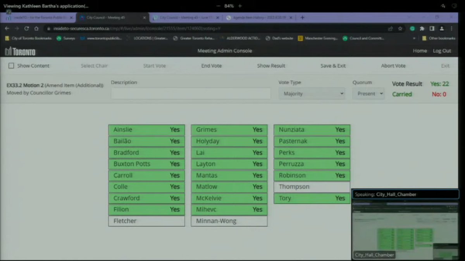
Task: Select the Crawford vote row
Action: (146, 198)
